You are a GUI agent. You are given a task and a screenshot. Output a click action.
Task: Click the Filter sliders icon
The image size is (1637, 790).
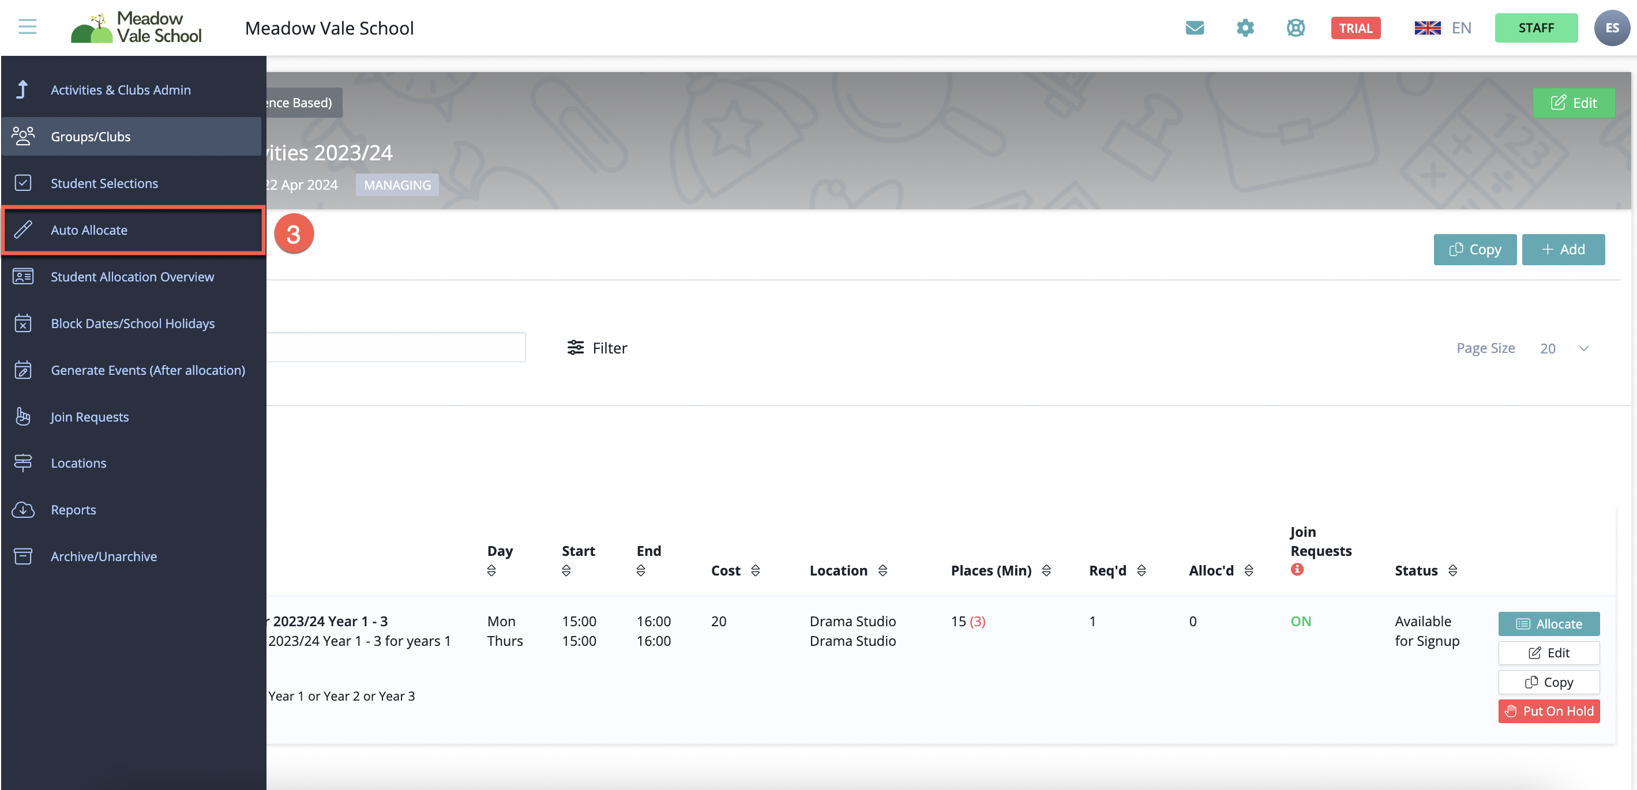click(x=575, y=348)
